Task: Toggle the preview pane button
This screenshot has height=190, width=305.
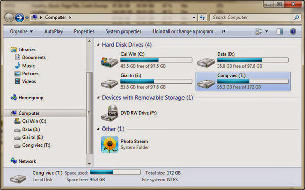Action: (x=280, y=31)
